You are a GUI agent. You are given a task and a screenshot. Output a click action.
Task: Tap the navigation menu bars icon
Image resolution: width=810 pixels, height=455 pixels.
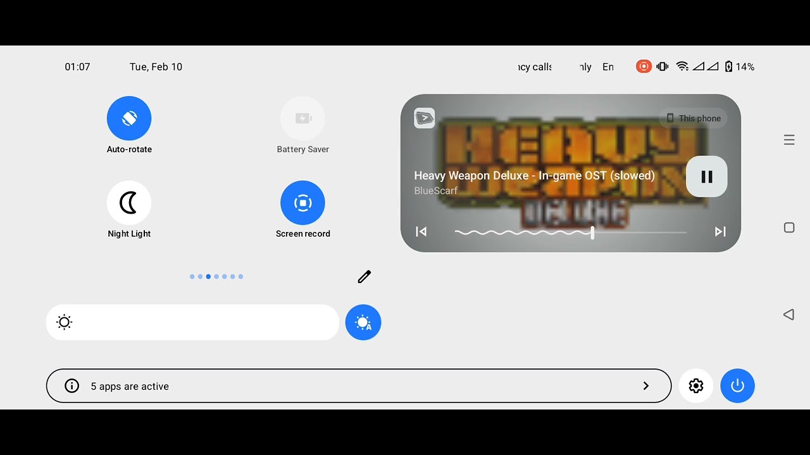[x=789, y=140]
